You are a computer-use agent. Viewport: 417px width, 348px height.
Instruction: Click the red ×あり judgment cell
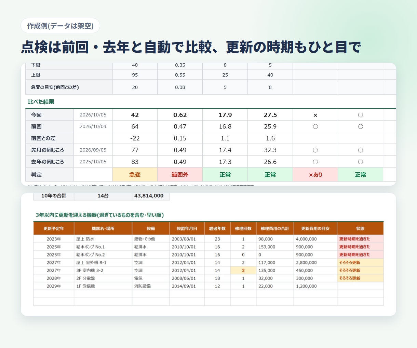click(315, 175)
